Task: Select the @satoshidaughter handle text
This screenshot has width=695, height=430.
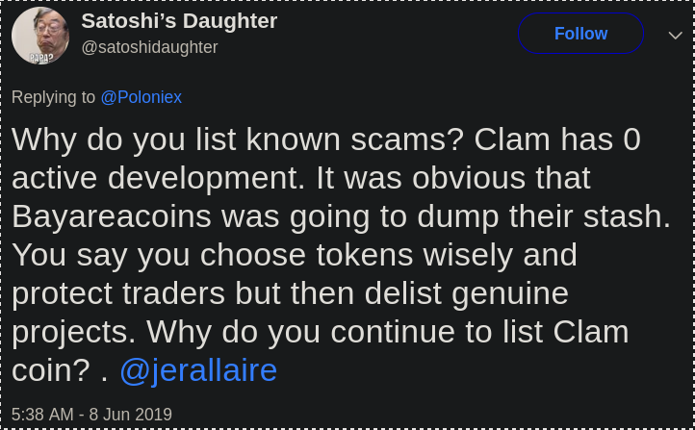Action: click(149, 47)
